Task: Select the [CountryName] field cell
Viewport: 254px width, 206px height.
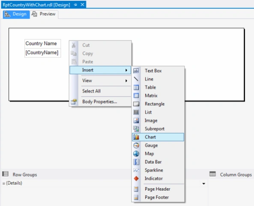Action: (42, 53)
